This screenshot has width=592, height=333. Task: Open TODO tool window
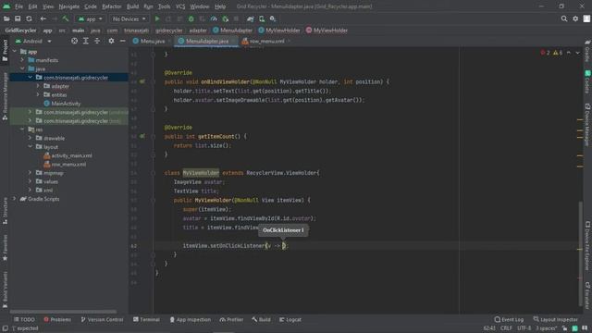(24, 319)
